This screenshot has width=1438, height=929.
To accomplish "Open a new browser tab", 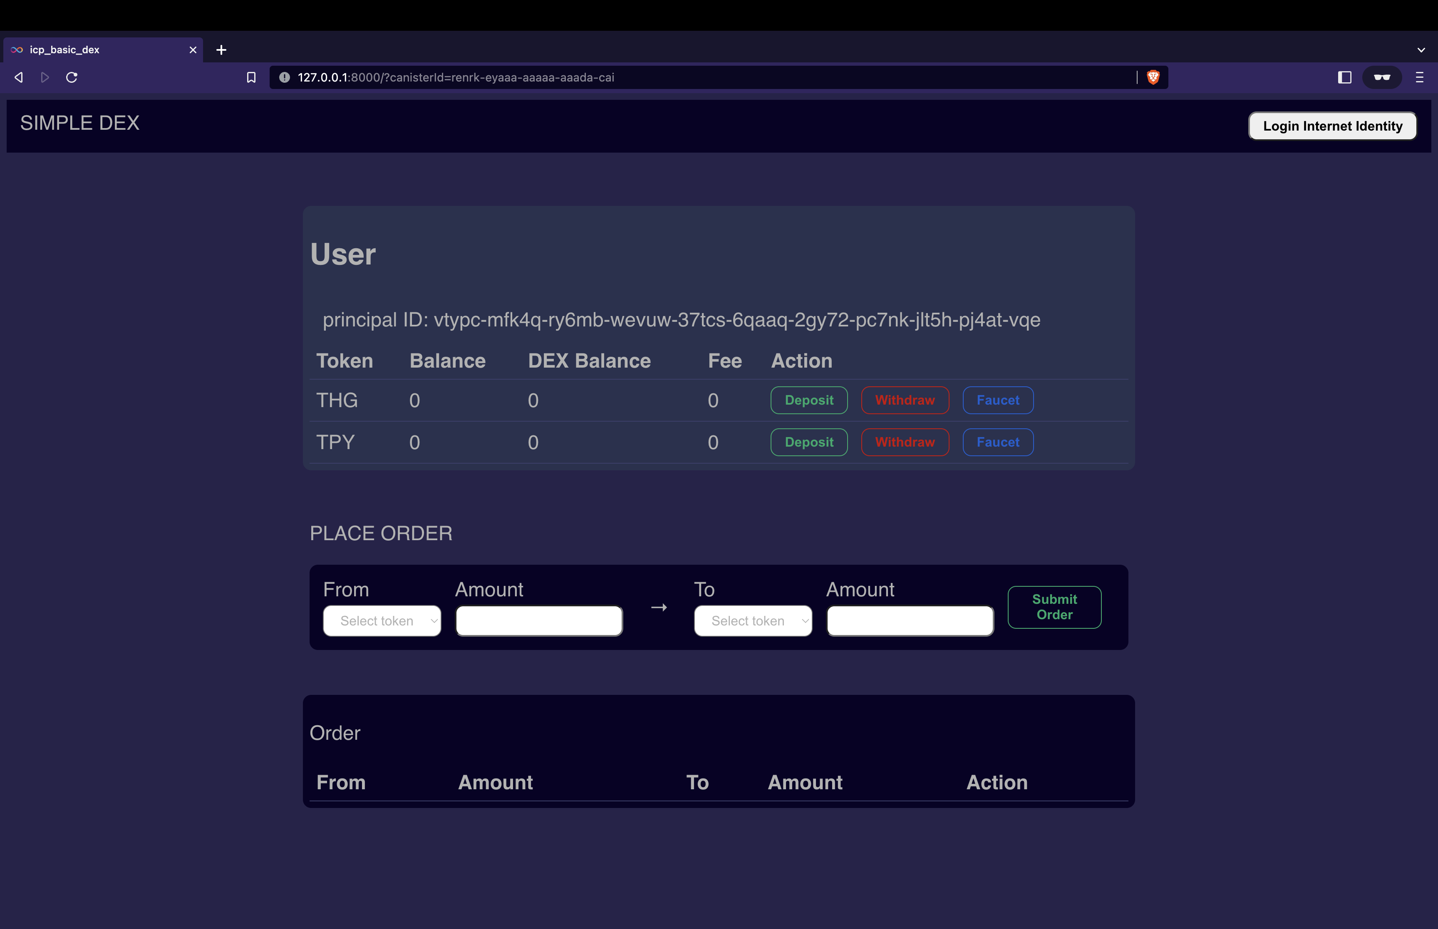I will [221, 49].
